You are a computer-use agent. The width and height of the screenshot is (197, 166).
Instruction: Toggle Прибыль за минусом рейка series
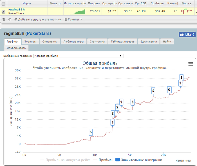coord(65,160)
